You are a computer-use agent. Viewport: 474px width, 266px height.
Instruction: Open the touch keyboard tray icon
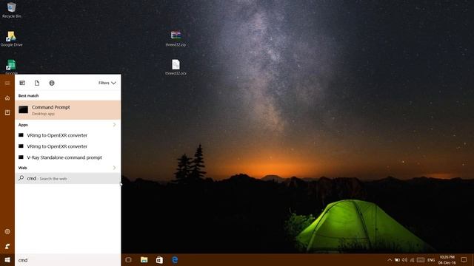click(x=421, y=260)
